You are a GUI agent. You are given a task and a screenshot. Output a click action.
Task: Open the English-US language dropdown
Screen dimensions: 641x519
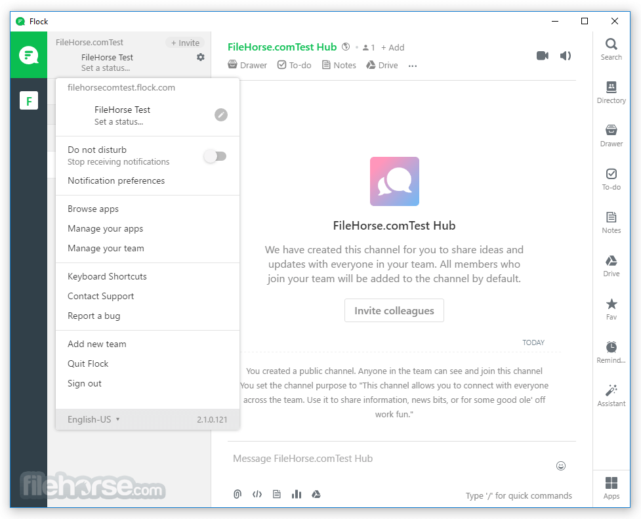[x=94, y=419]
